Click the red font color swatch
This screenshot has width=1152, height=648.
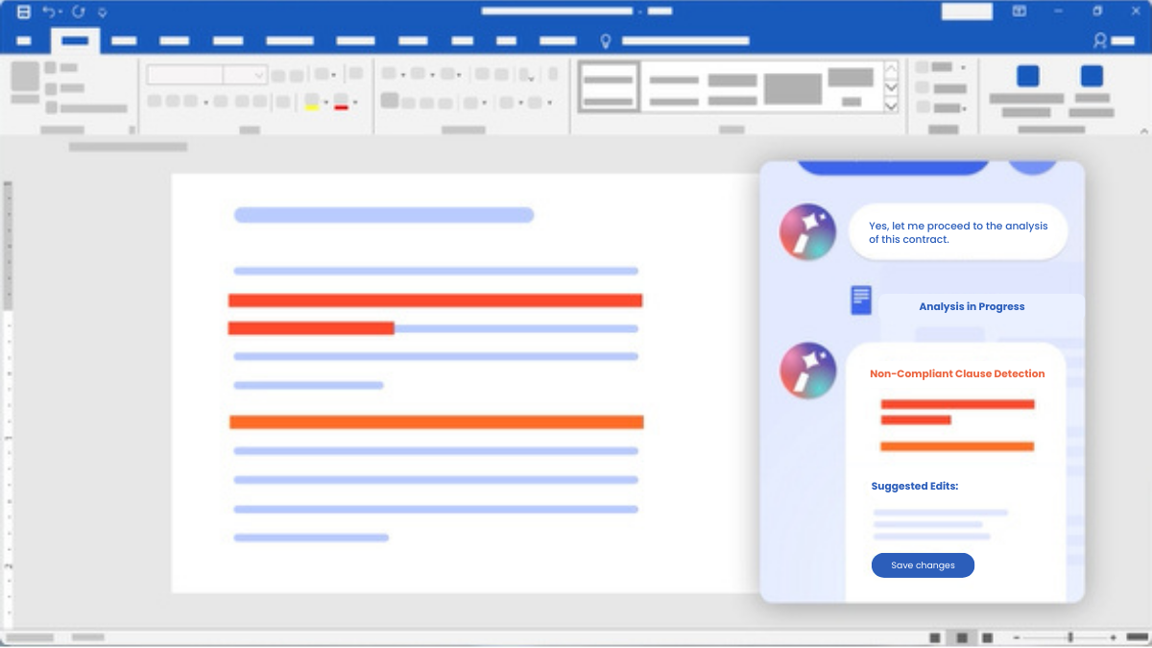pyautogui.click(x=341, y=102)
